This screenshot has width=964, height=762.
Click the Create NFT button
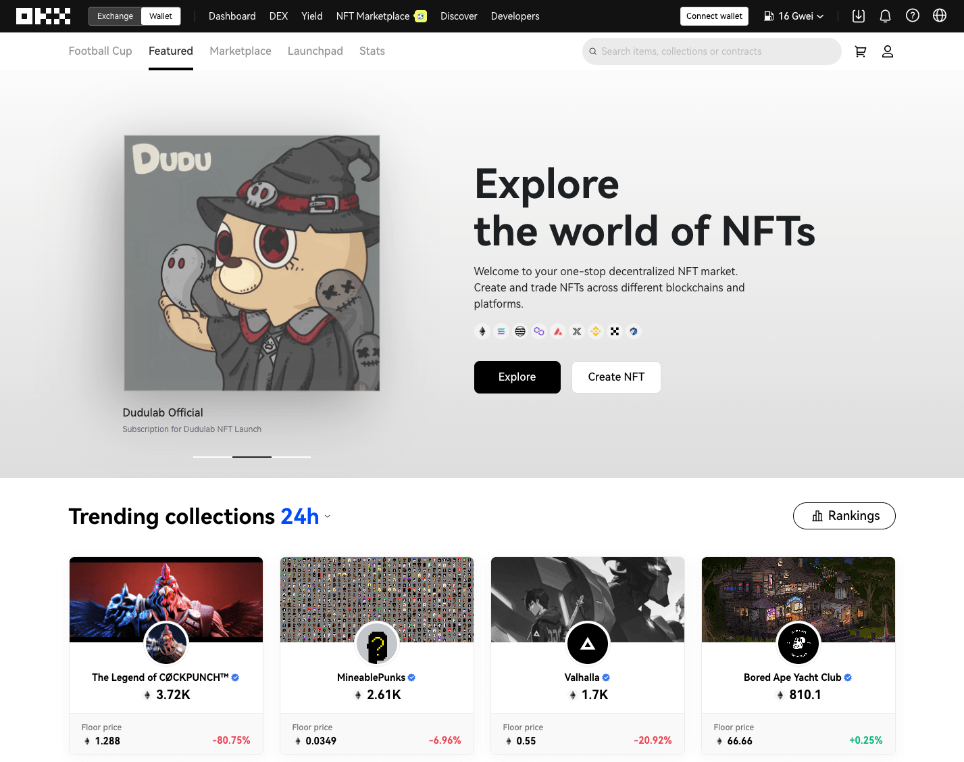click(x=616, y=377)
